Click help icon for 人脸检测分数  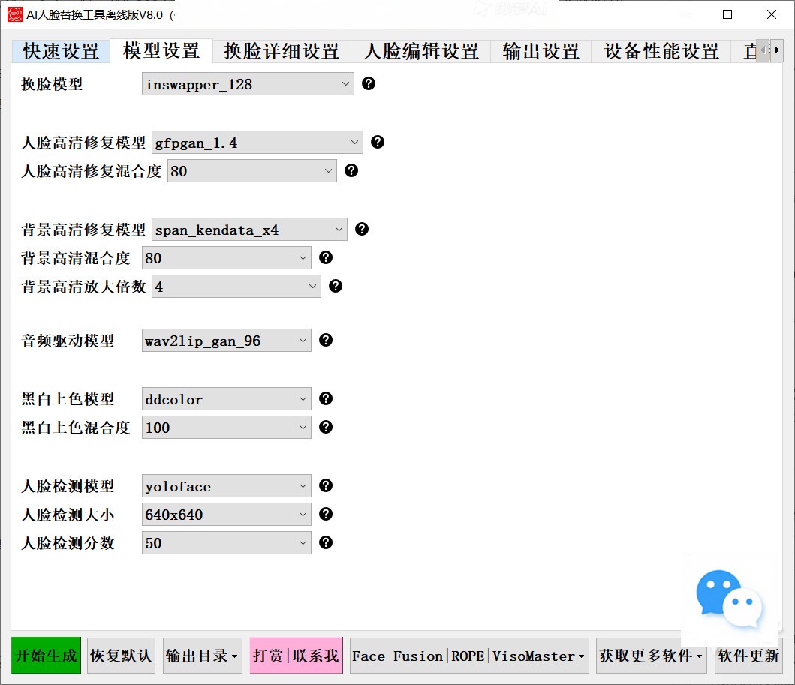pyautogui.click(x=326, y=542)
